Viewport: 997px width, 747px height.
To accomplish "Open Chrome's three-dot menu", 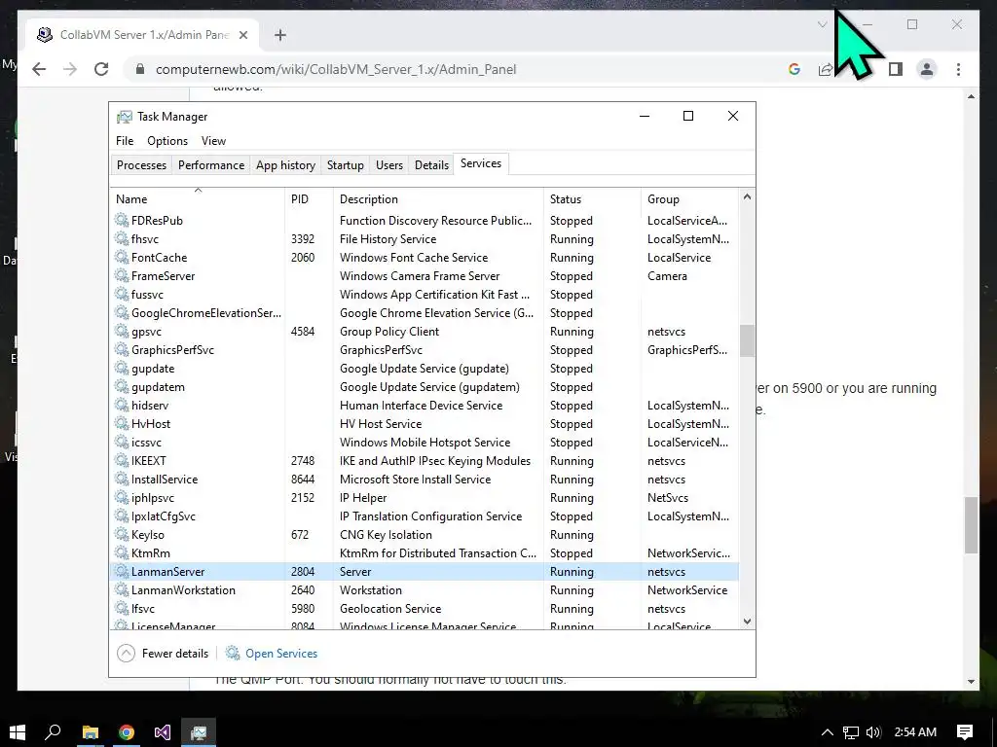I will click(958, 69).
